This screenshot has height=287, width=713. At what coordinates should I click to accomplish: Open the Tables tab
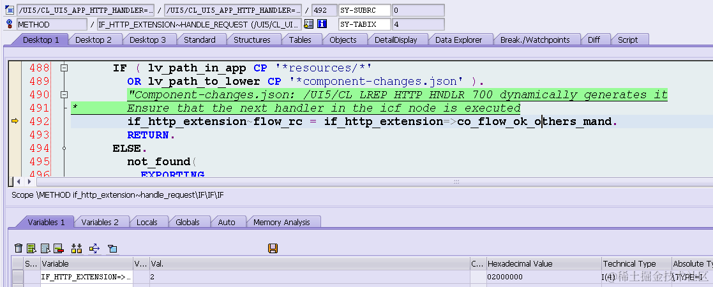tap(300, 40)
